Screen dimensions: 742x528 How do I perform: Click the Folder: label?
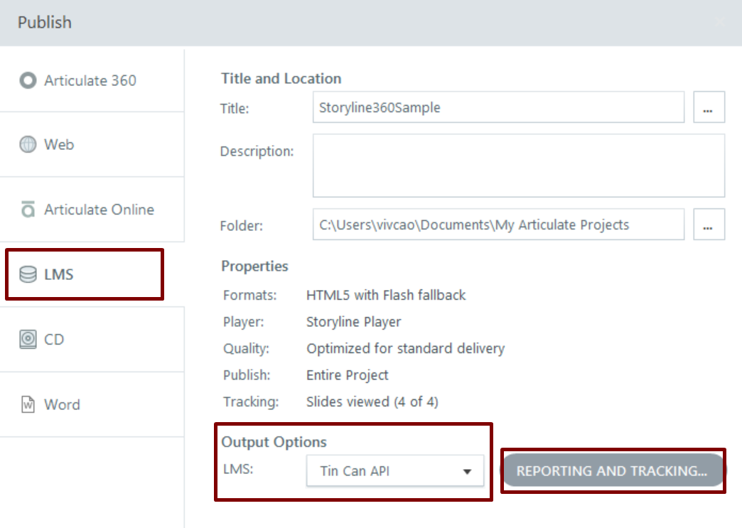242,226
